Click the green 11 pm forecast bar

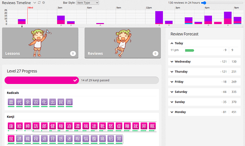click(190, 50)
